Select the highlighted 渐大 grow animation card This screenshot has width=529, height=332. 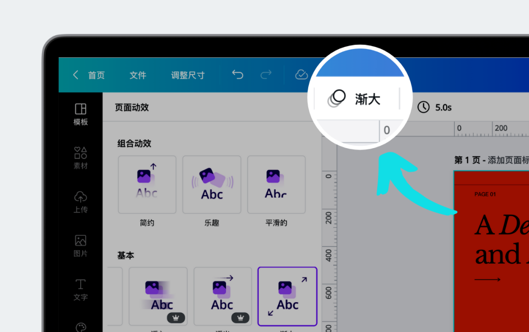288,296
